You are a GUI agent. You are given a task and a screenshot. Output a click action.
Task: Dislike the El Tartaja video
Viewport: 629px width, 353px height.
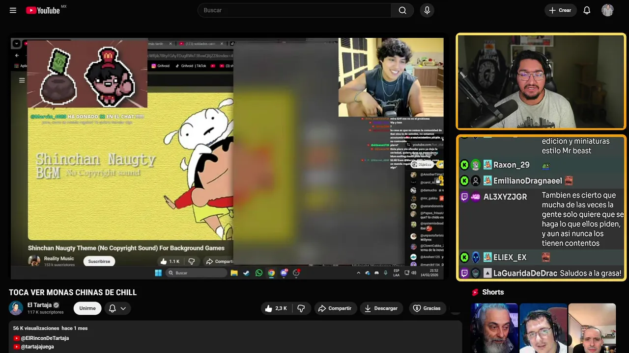click(301, 308)
